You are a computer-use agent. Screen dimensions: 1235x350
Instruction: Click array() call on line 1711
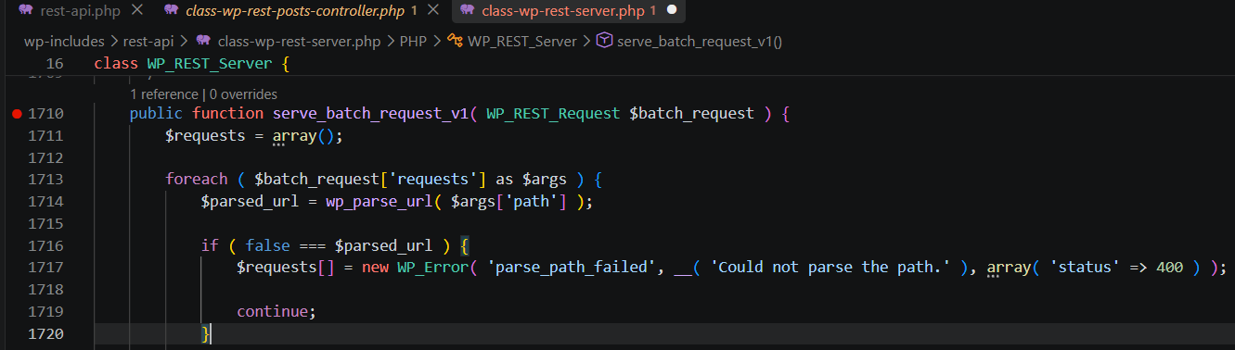click(x=303, y=135)
